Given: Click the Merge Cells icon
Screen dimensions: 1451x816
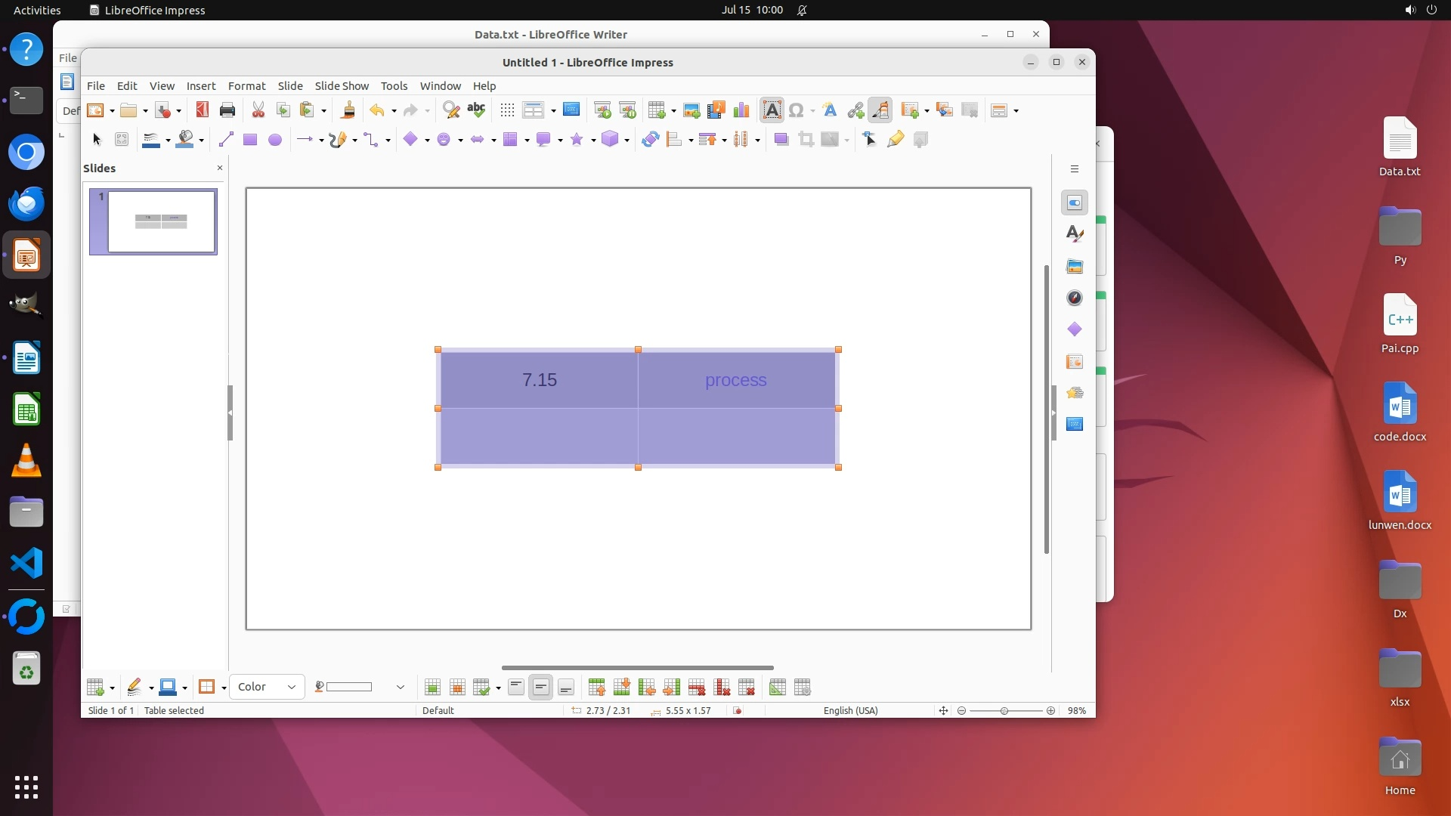Looking at the screenshot, I should tap(432, 688).
